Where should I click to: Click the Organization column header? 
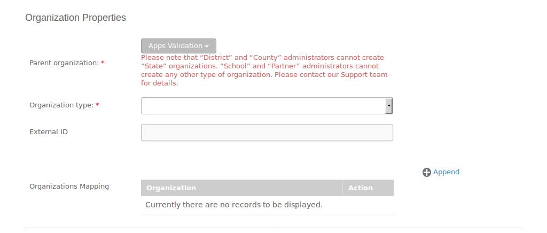click(242, 188)
